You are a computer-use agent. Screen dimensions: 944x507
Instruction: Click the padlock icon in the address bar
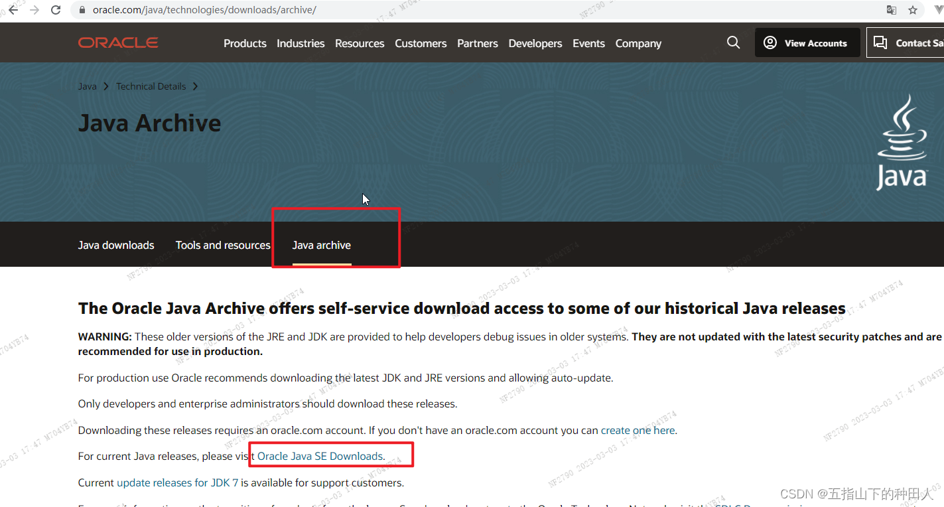[83, 10]
